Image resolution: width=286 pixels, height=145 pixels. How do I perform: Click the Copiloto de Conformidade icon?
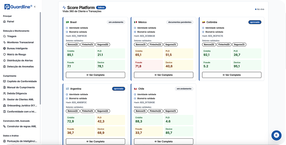click(5, 82)
